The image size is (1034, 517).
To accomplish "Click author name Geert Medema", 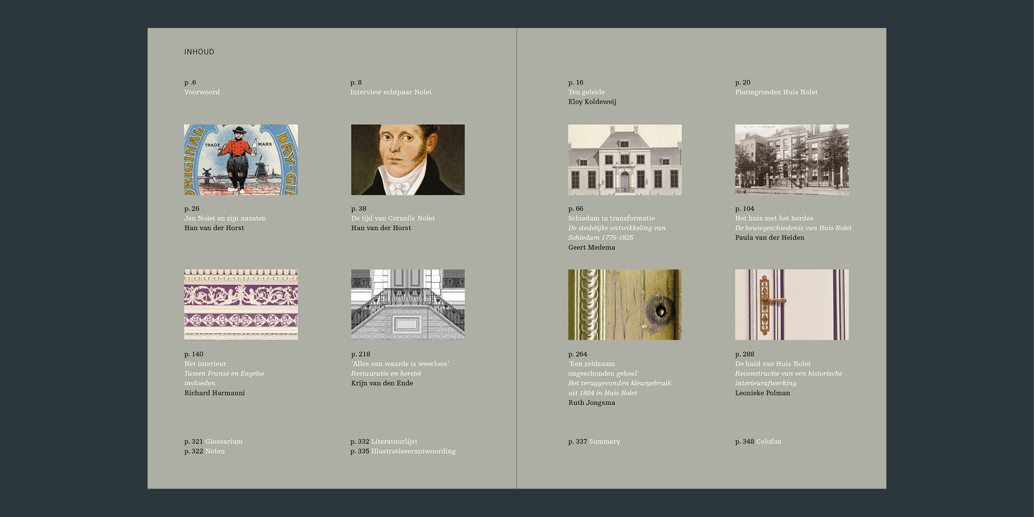I will (x=592, y=247).
